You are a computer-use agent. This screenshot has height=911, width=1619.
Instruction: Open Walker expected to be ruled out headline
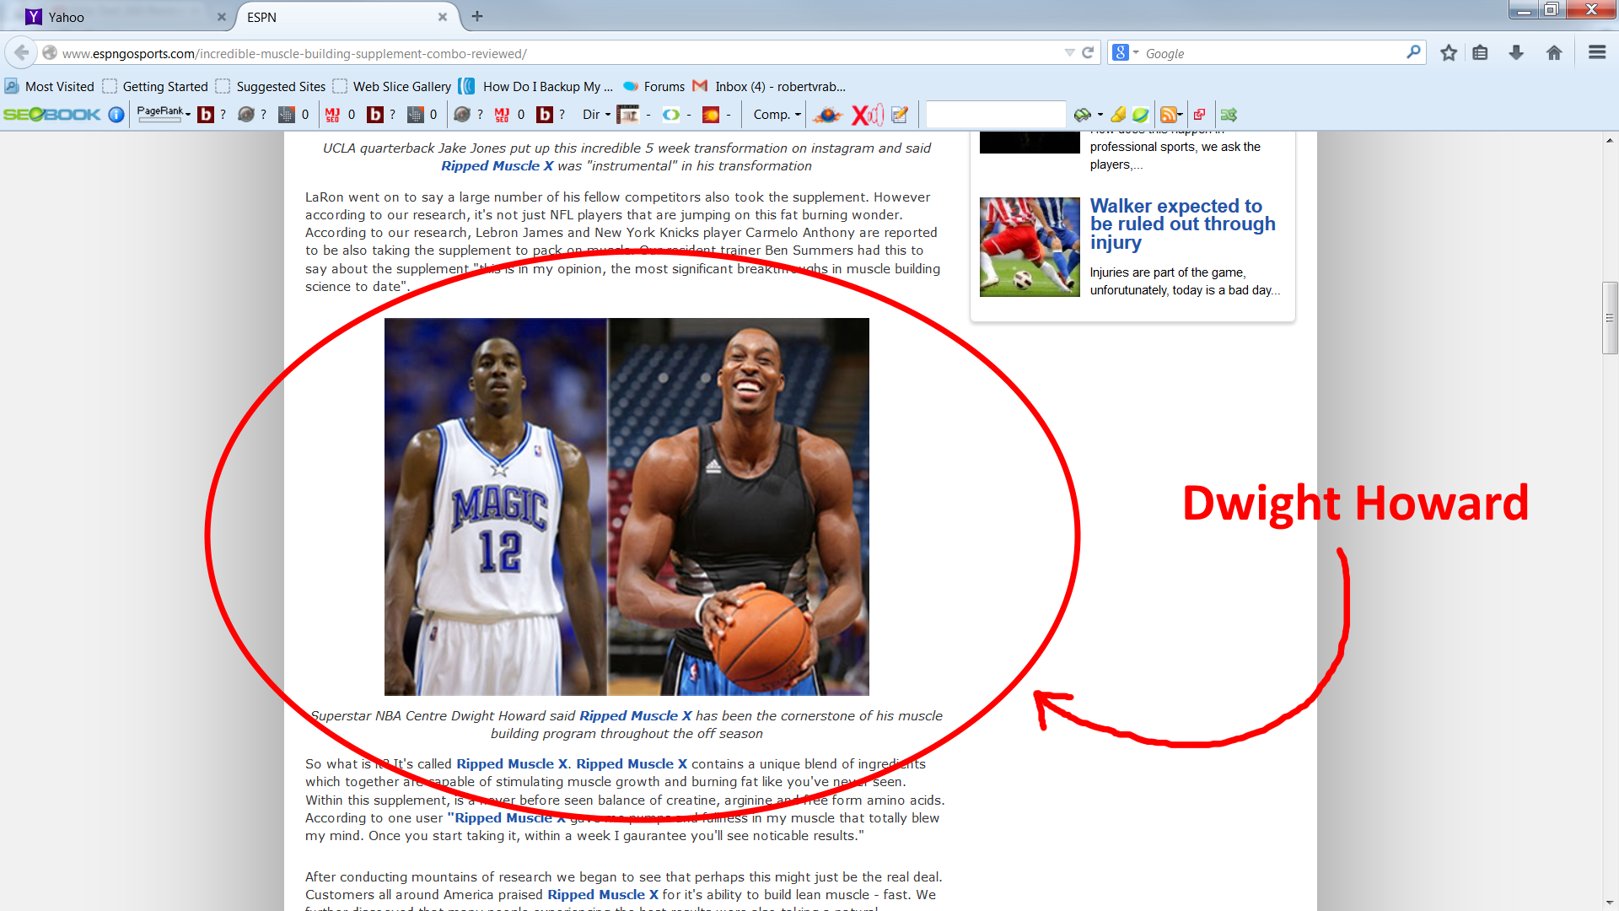pos(1182,224)
